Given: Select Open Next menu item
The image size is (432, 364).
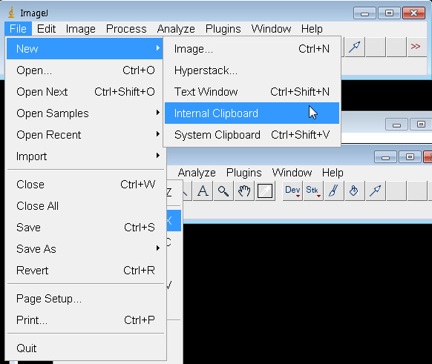Looking at the screenshot, I should [85, 92].
